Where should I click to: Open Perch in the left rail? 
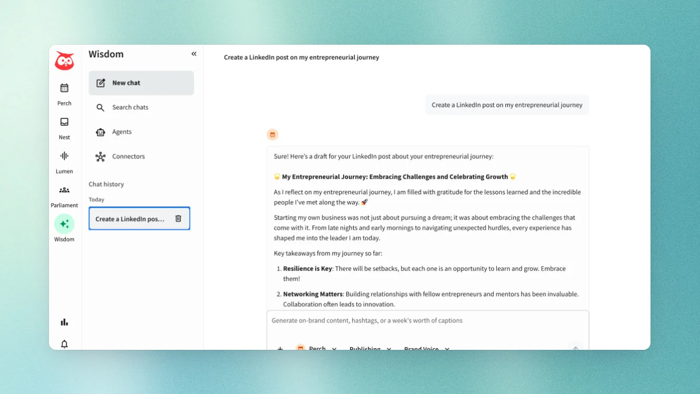click(64, 93)
